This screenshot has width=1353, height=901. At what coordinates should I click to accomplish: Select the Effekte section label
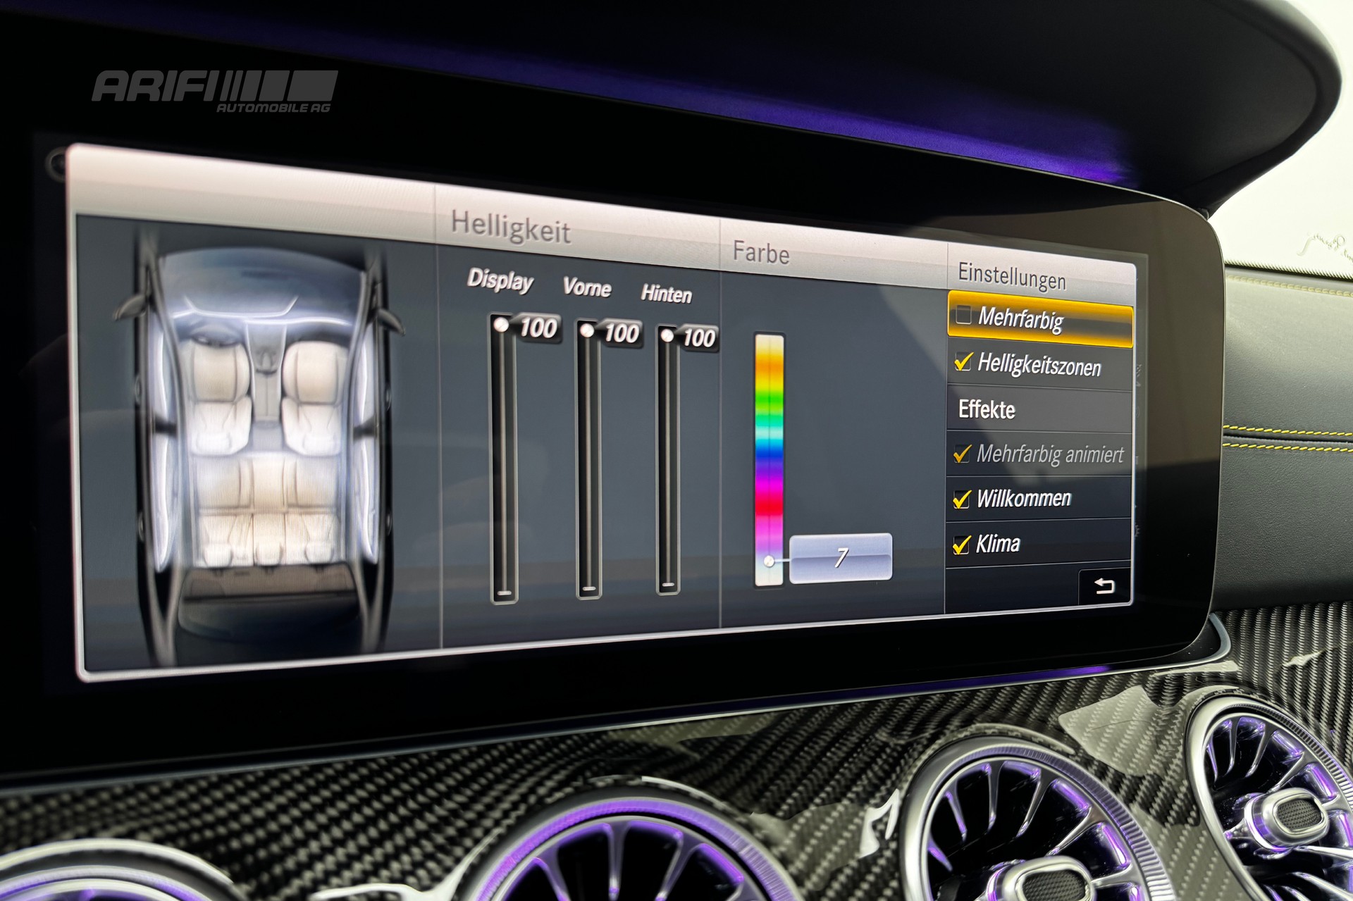pyautogui.click(x=987, y=409)
